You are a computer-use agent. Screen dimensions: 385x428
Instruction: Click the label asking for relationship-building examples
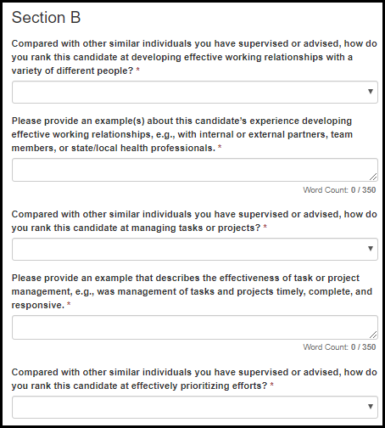pyautogui.click(x=182, y=134)
